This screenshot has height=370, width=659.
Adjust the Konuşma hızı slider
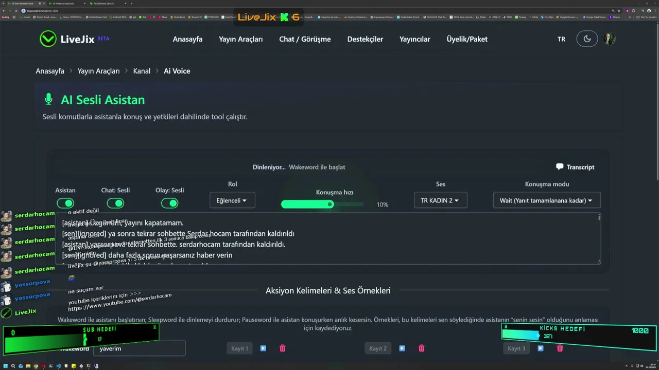[x=322, y=204]
